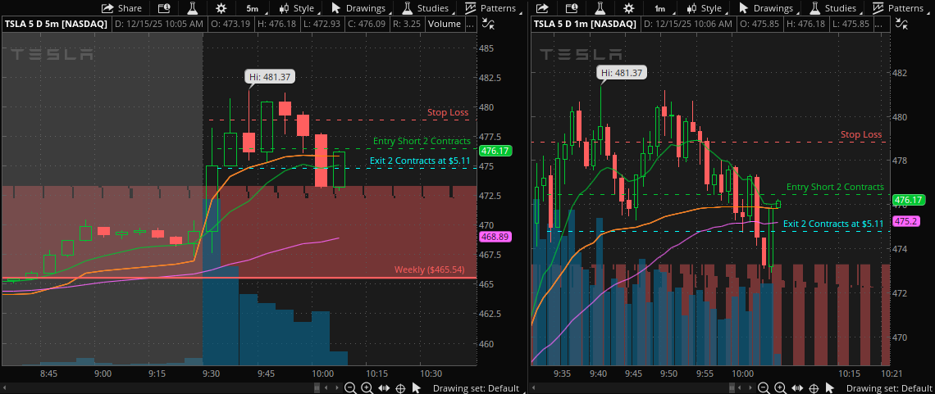The height and width of the screenshot is (394, 935).
Task: Open chart settings gear in right chart
Action: (x=628, y=8)
